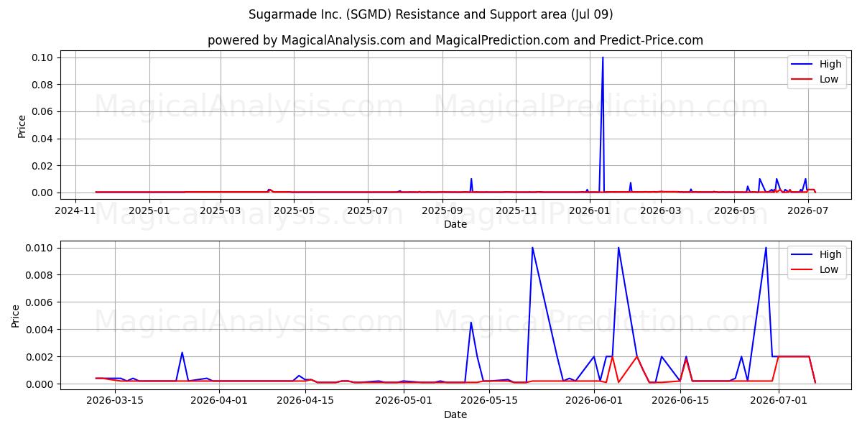
Task: Click the '2026-03-15' date tick label
Action: pyautogui.click(x=115, y=401)
